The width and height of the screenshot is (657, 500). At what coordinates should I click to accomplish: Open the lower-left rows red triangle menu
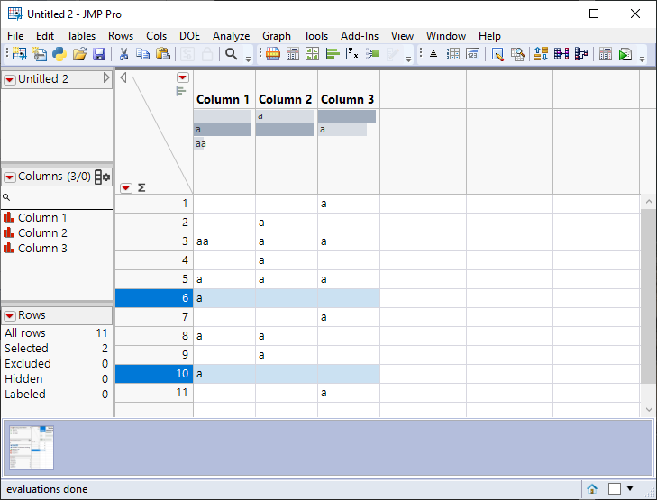(126, 188)
